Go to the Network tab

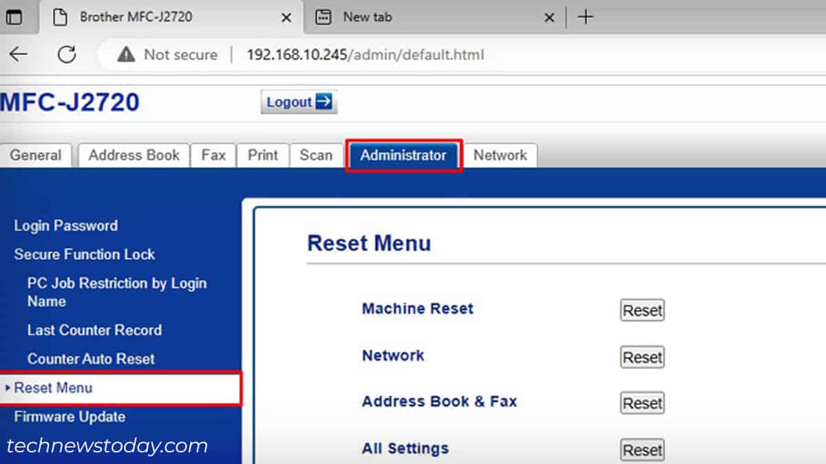pos(500,155)
